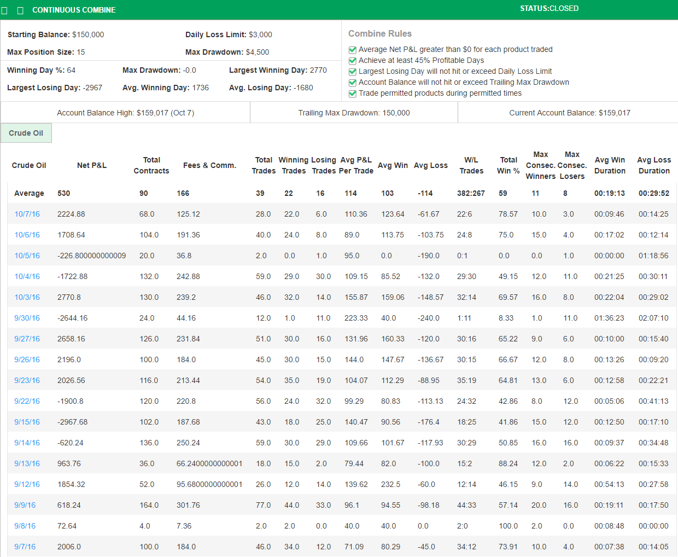
Task: Click the first square icon in green header
Action: [4, 10]
